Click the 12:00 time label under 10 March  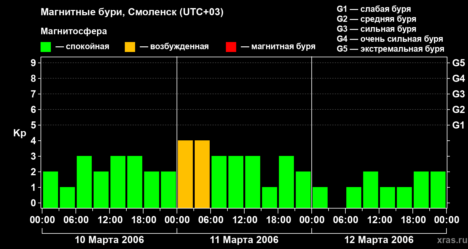[110, 220]
